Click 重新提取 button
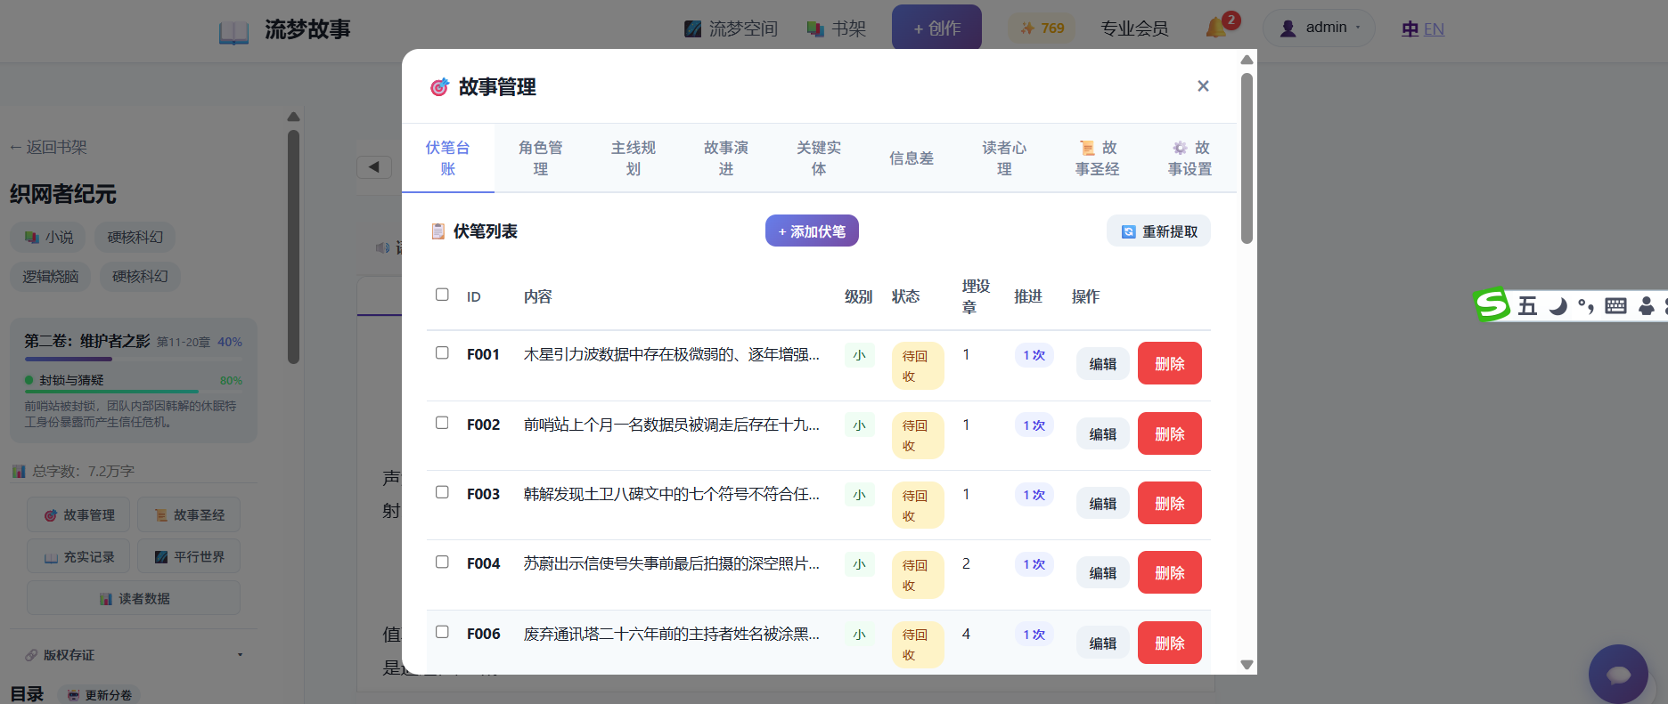Viewport: 1668px width, 704px height. click(1158, 231)
